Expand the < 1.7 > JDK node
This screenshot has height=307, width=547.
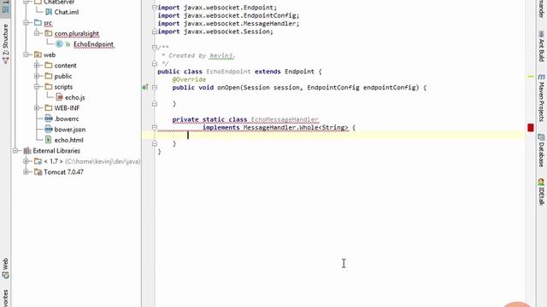coord(26,161)
